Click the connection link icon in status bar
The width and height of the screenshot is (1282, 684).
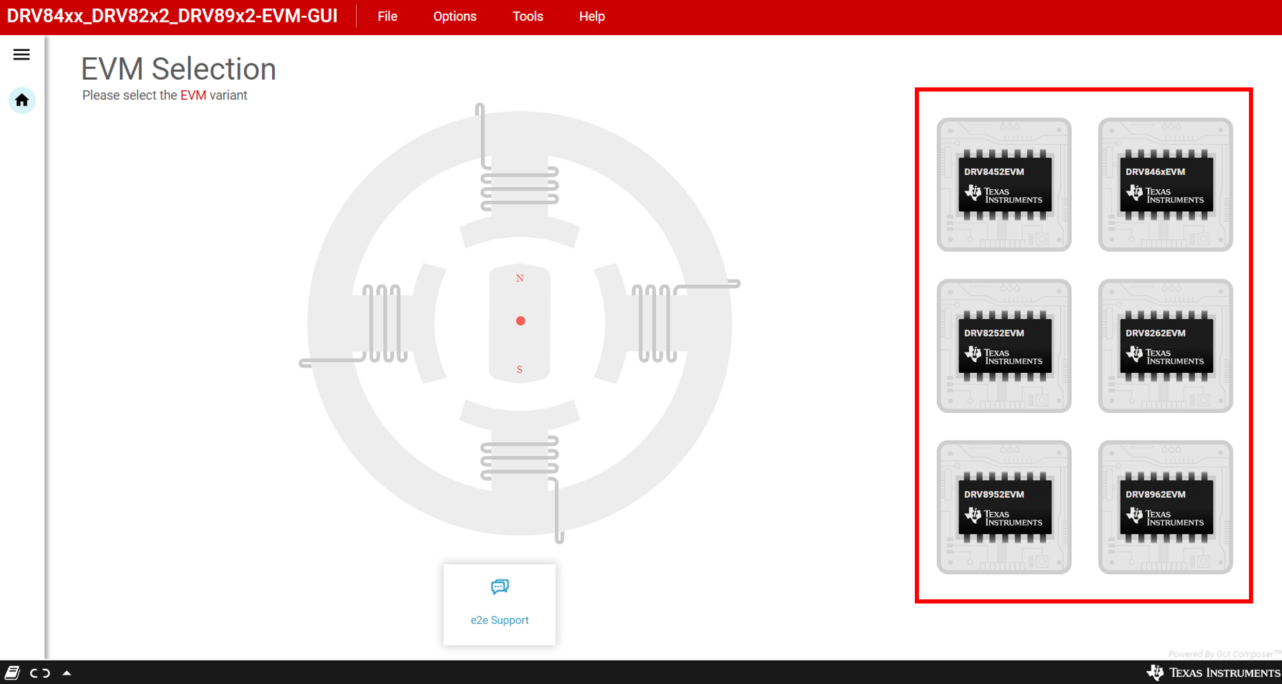(x=40, y=673)
